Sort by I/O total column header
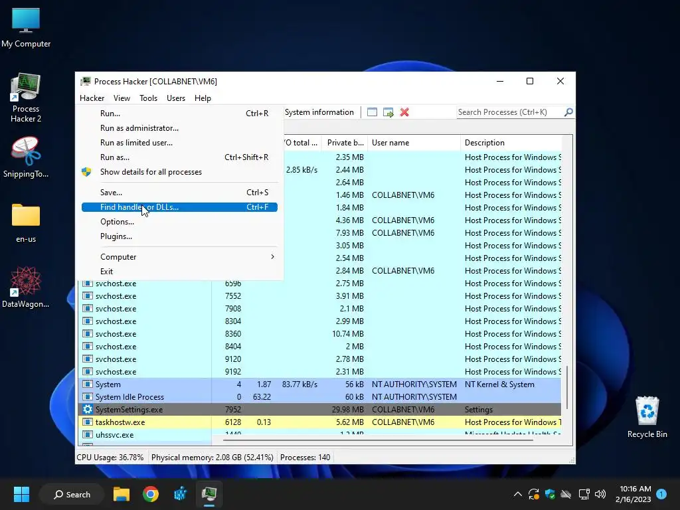680x510 pixels. (x=302, y=143)
